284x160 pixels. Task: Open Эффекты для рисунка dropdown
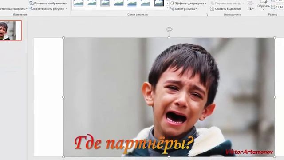point(188,3)
